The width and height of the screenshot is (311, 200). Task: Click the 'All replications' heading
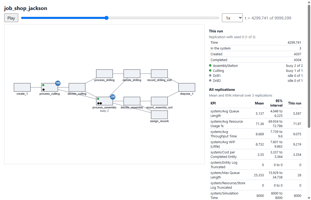pos(222,89)
